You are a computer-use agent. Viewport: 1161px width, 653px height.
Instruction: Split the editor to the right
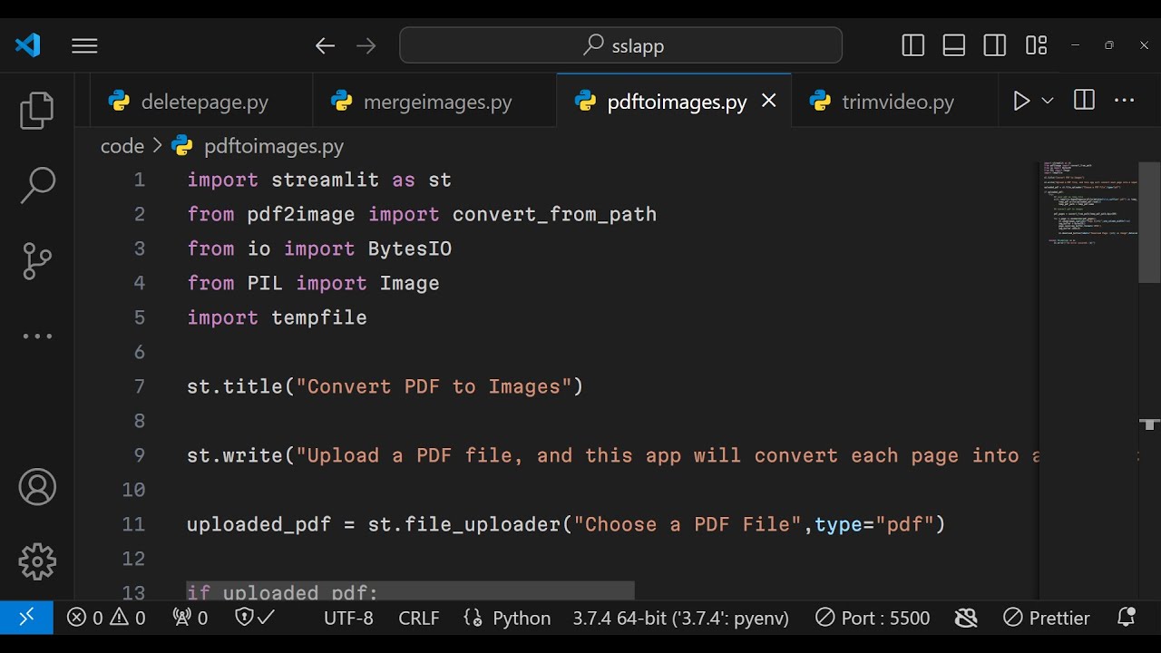tap(1084, 101)
